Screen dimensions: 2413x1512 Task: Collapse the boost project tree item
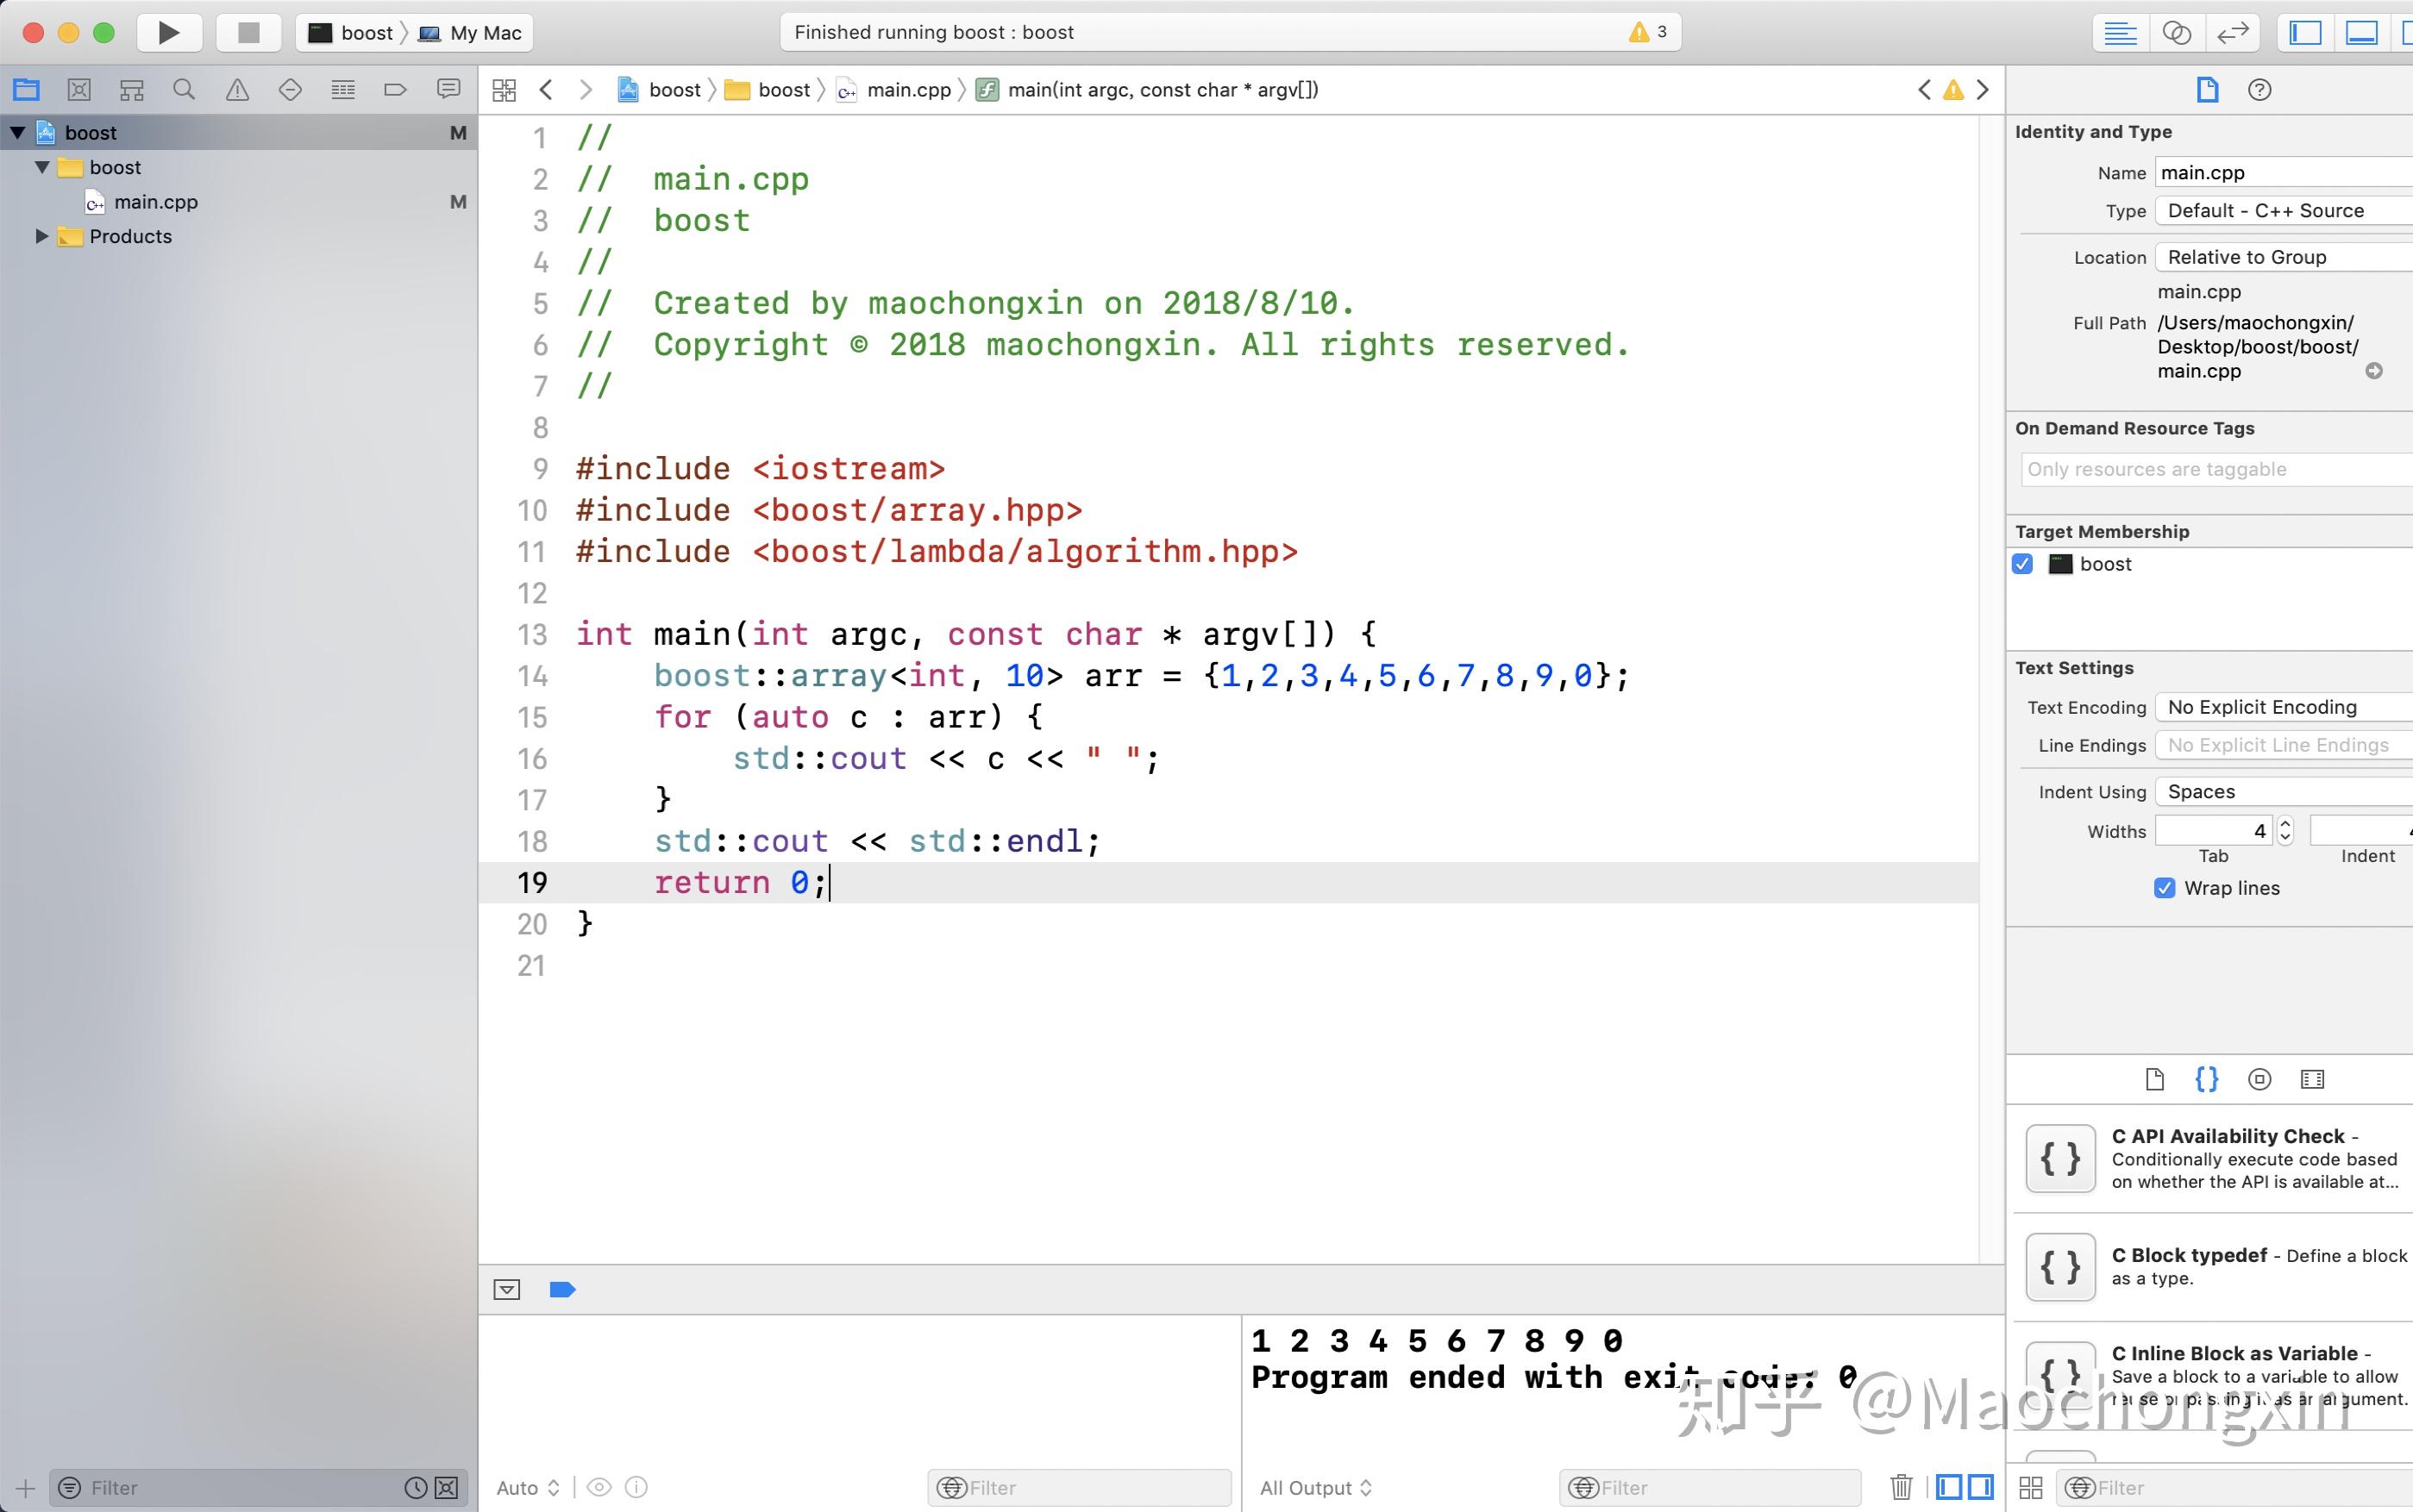click(17, 131)
